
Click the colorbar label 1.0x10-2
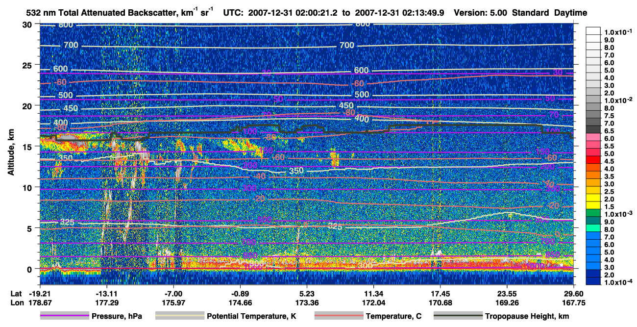pos(619,100)
